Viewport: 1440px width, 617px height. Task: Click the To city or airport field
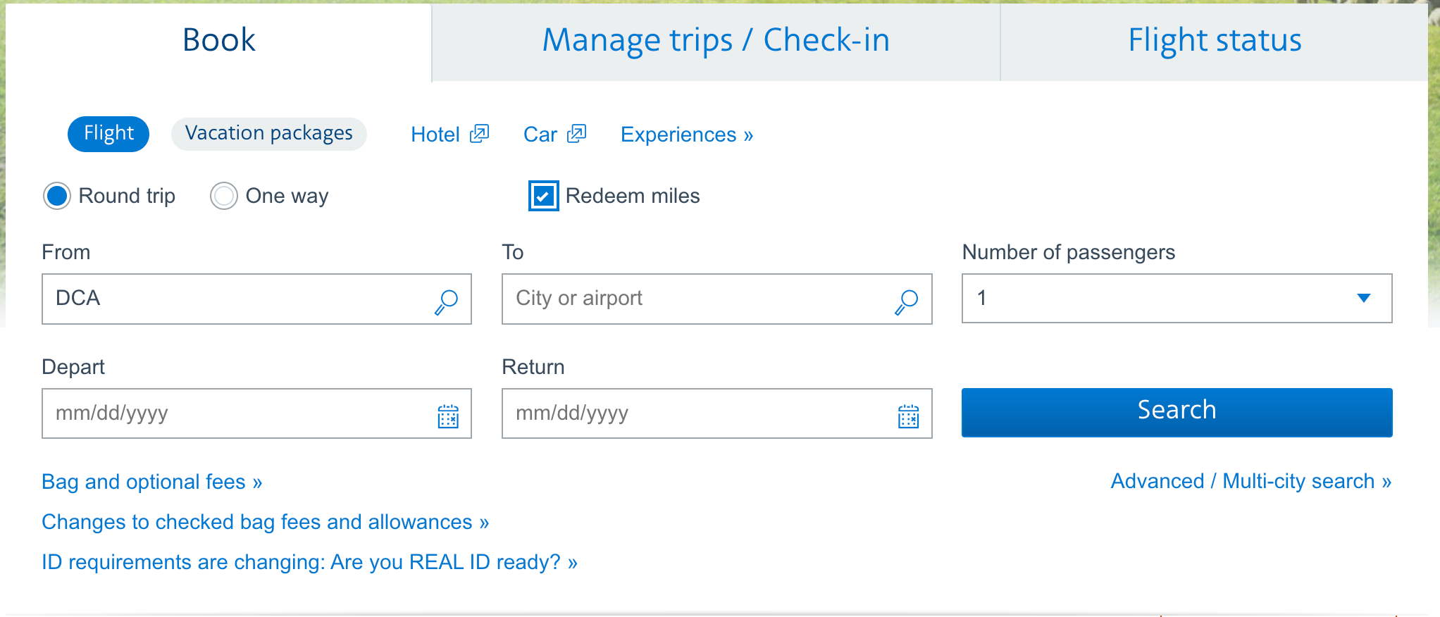(x=697, y=299)
